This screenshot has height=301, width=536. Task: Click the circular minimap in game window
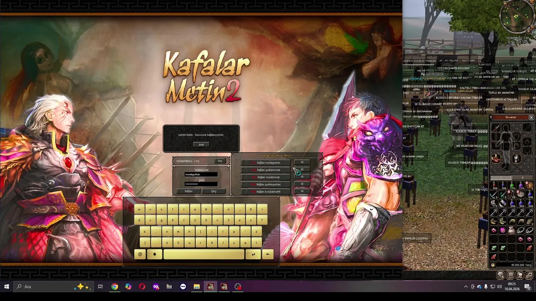(x=517, y=16)
